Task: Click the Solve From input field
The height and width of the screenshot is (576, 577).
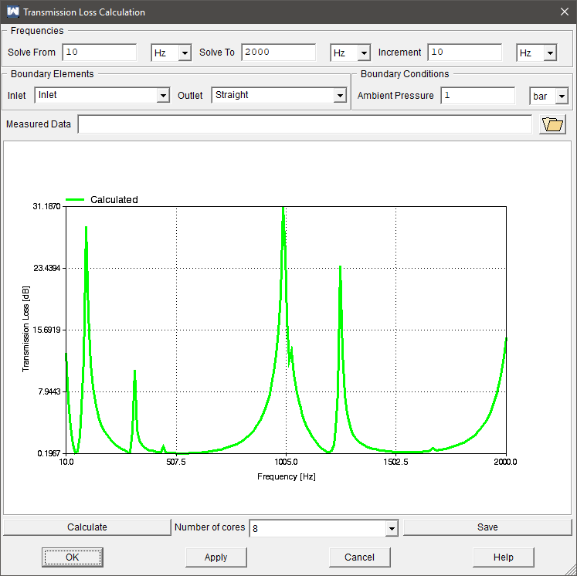Action: (100, 53)
